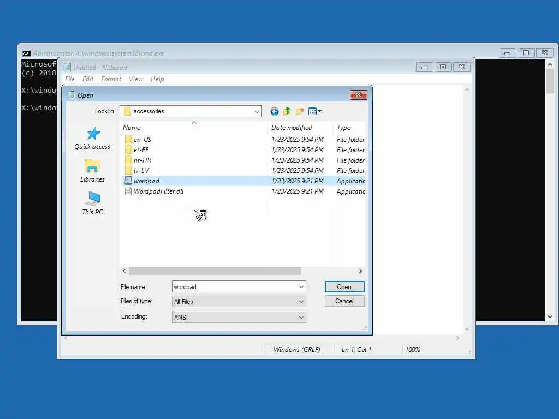Screen dimensions: 559x419
Task: Click the Notepad title bar icon
Action: tap(67, 67)
